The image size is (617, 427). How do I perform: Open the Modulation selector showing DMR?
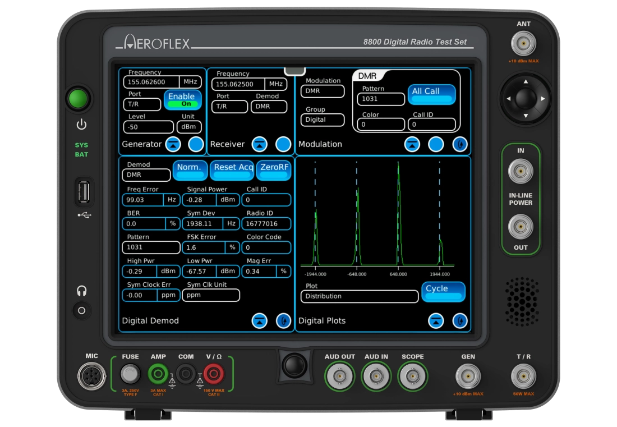[323, 91]
